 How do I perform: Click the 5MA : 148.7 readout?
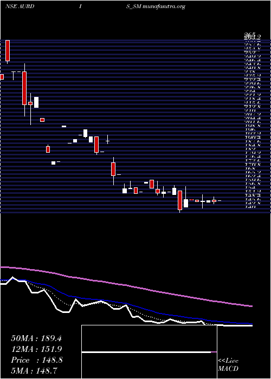[x=34, y=370]
